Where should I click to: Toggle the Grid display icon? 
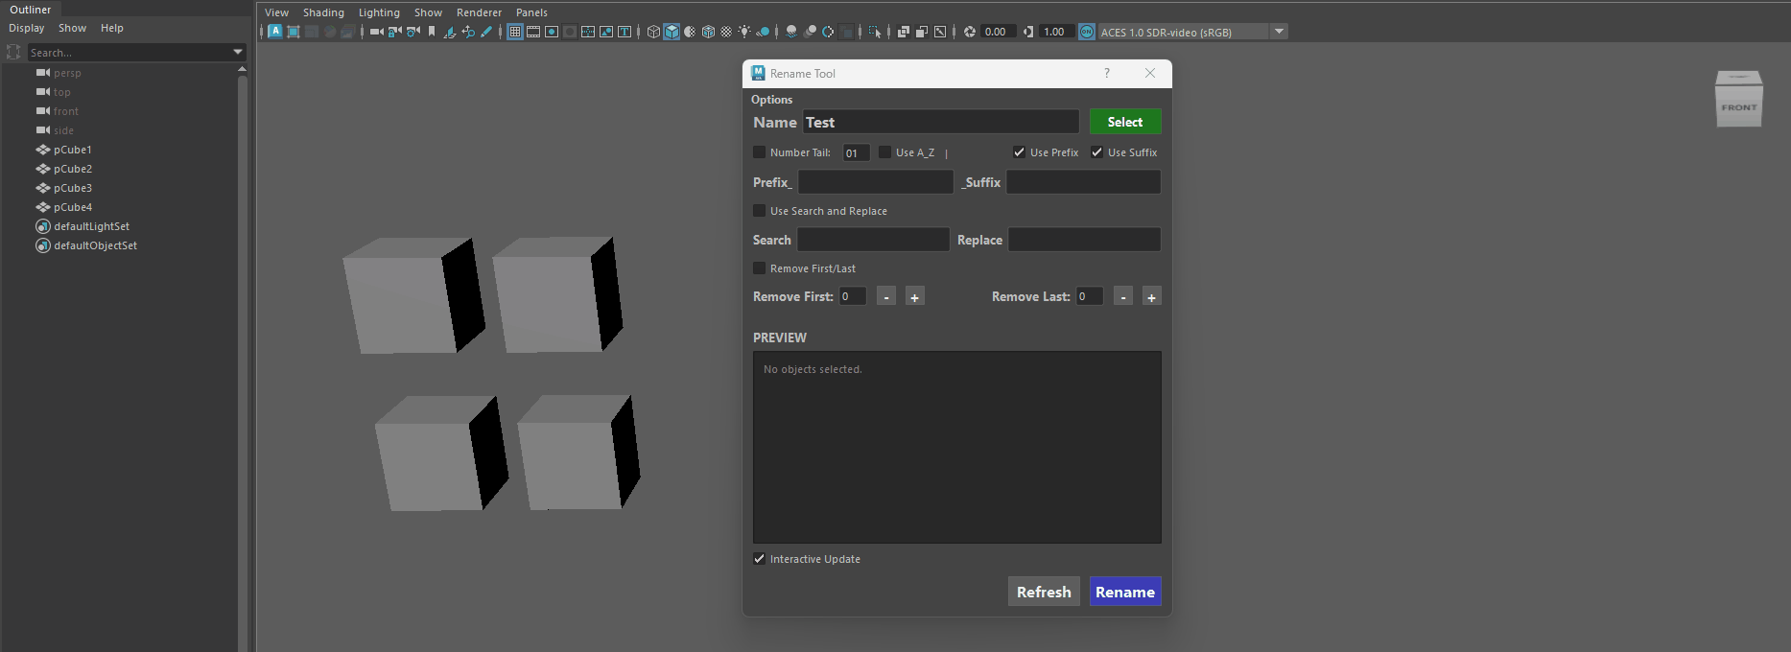tap(514, 32)
